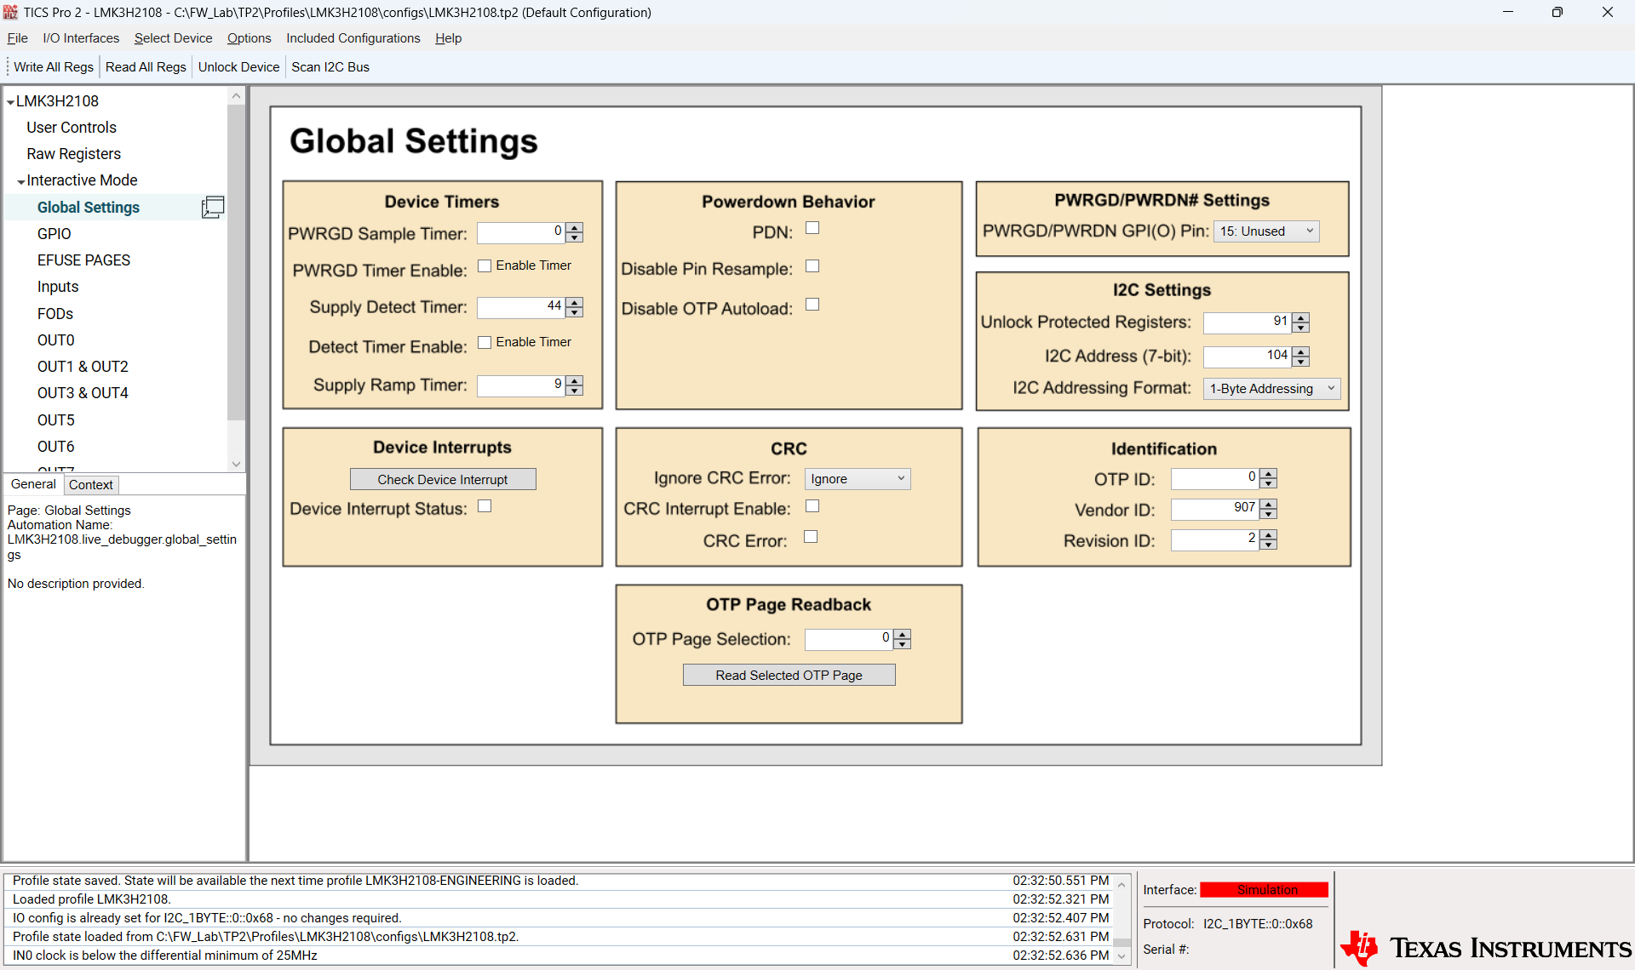Switch to the Context tab
Viewport: 1635px width, 970px height.
(x=90, y=484)
